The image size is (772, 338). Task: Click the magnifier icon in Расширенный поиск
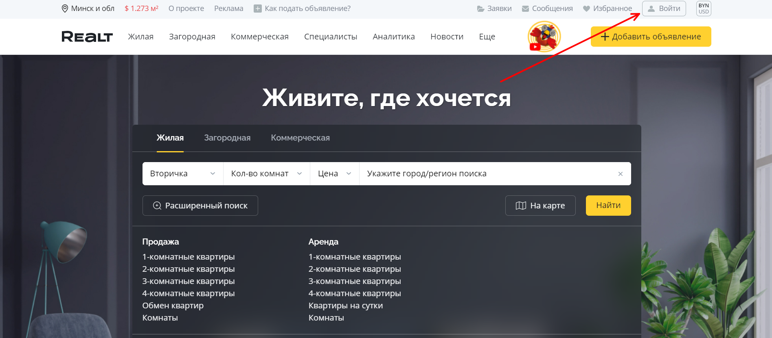[x=157, y=206]
